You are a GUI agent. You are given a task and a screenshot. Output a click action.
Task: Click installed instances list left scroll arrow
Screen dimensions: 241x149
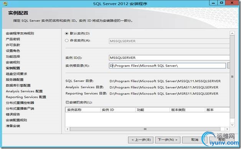pyautogui.click(x=68, y=129)
